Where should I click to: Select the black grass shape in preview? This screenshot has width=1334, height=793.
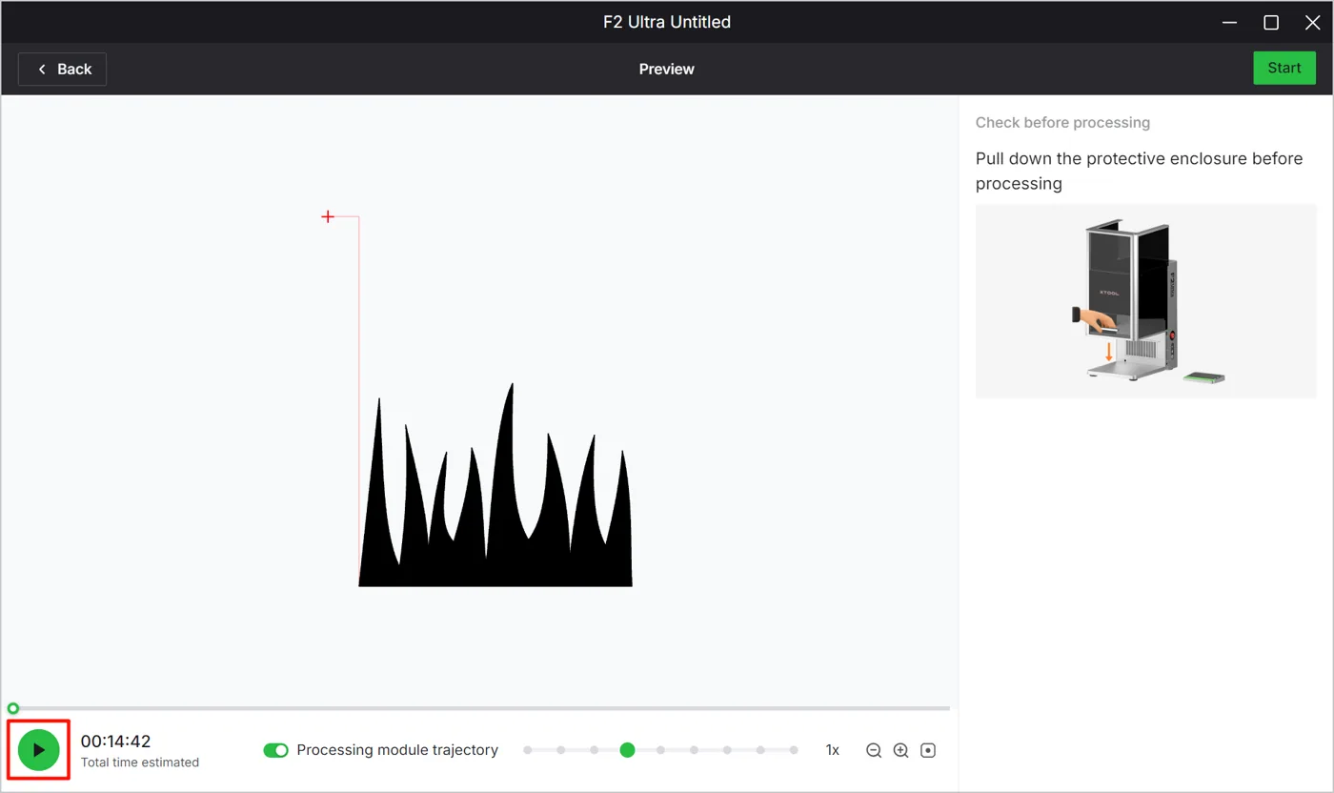[495, 515]
